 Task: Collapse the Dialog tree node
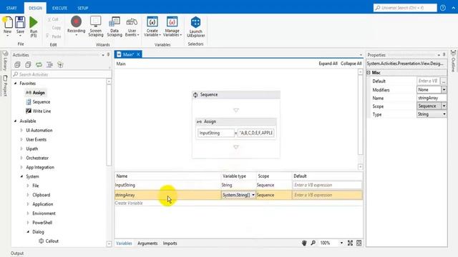28,231
